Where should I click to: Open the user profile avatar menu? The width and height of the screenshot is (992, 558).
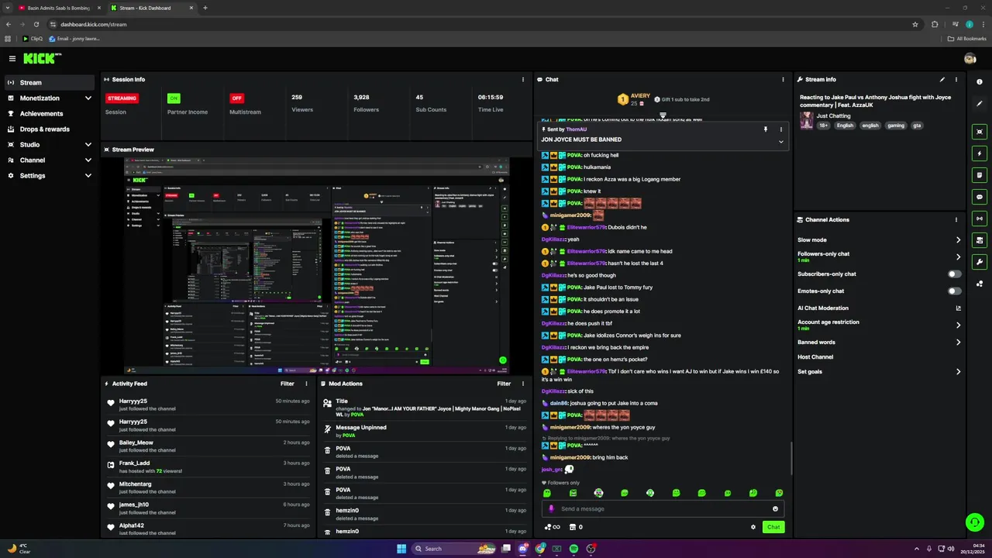pos(970,58)
